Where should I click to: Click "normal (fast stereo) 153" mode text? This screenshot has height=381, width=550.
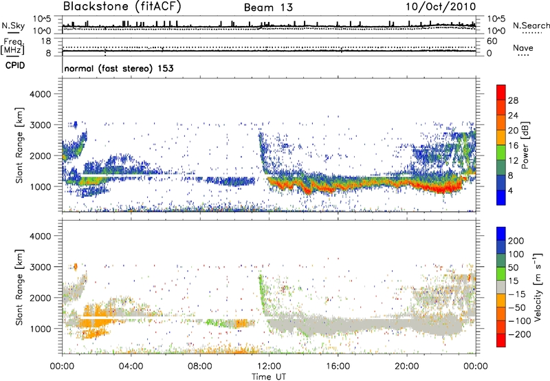click(x=119, y=68)
